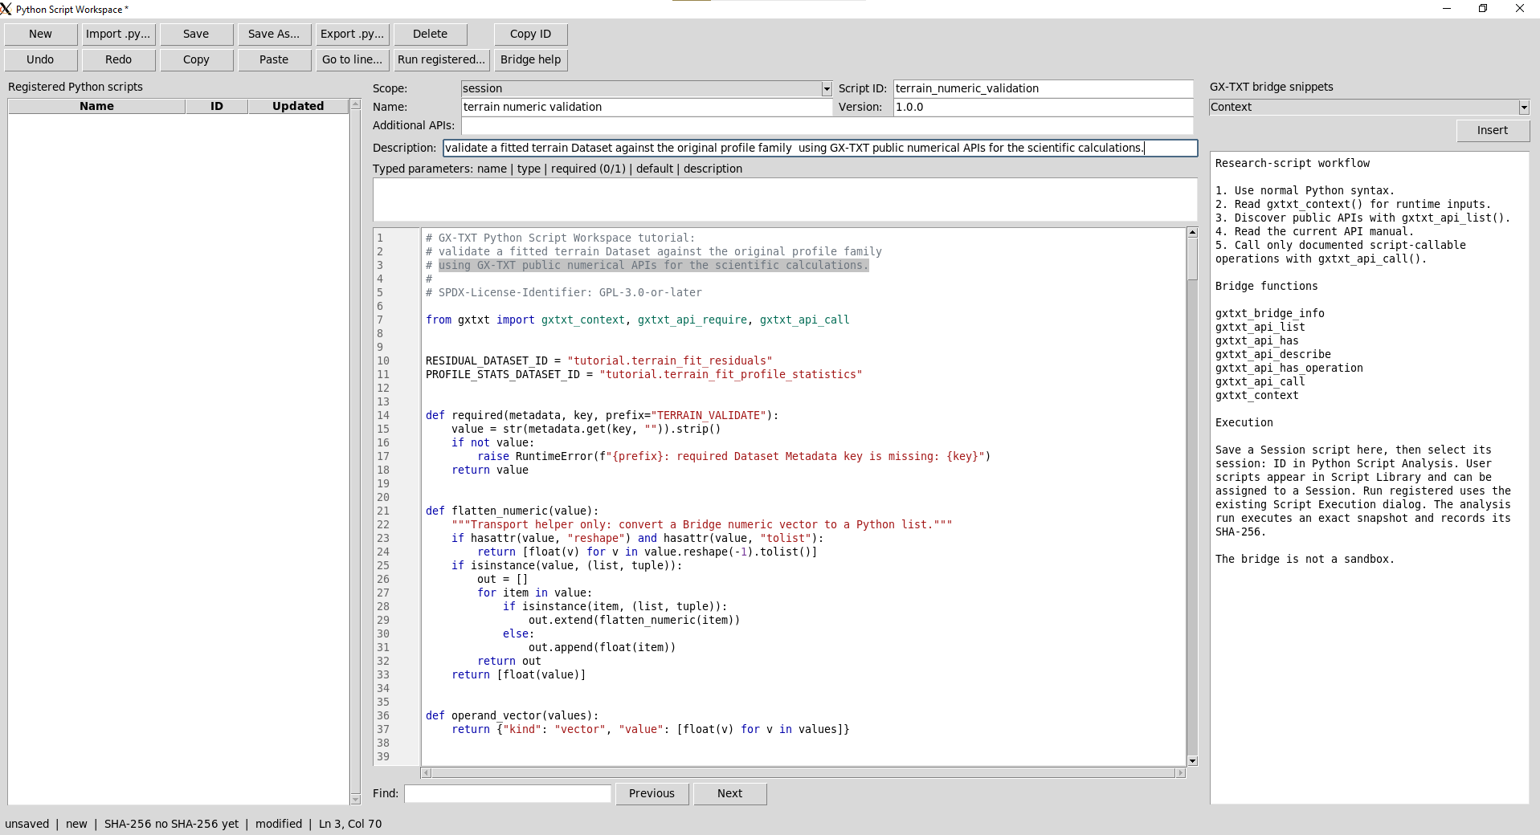Insert the selected bridge snippet

click(x=1493, y=130)
